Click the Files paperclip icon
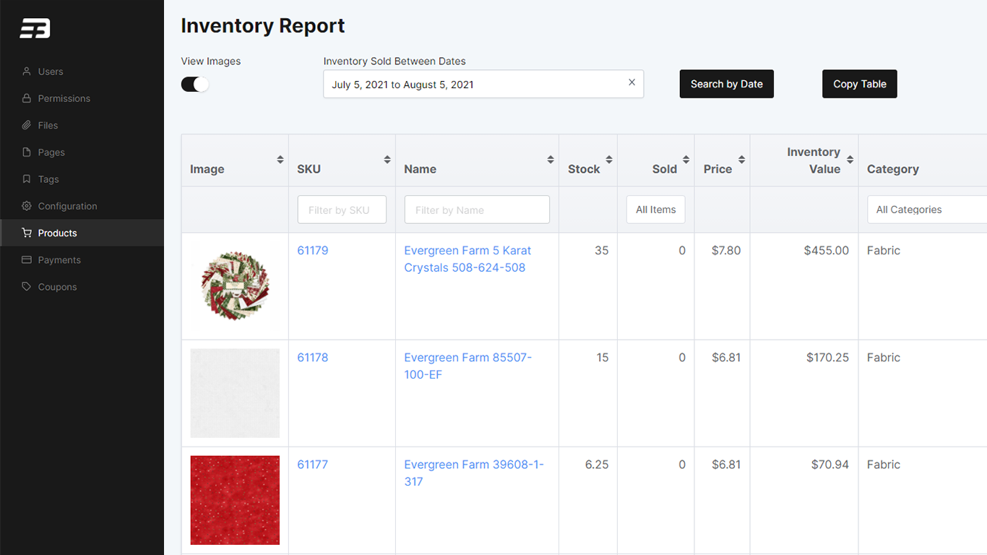987x555 pixels. pos(27,125)
